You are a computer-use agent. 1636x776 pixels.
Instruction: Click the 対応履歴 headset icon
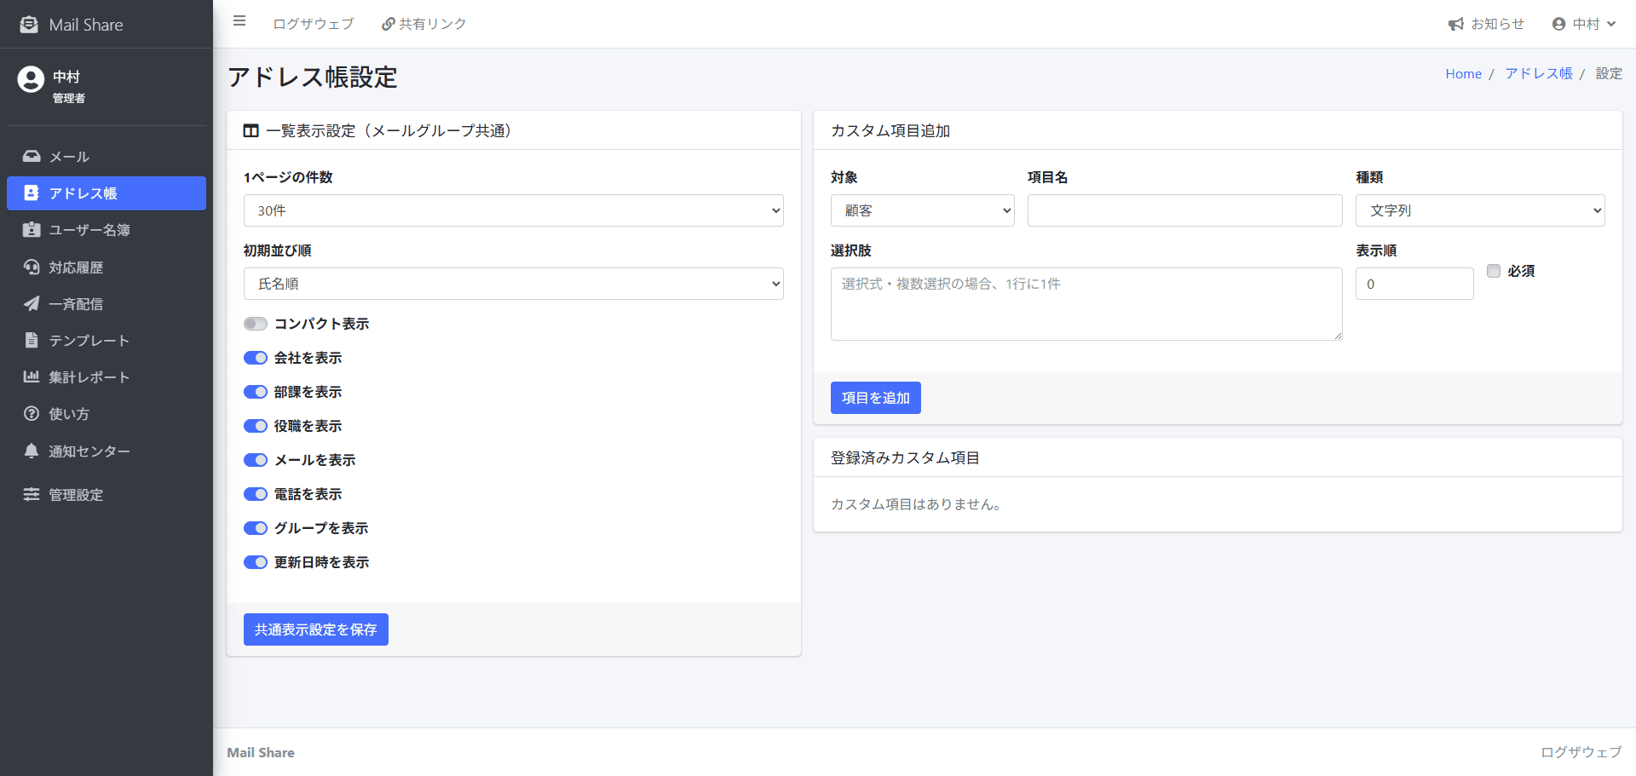[32, 267]
